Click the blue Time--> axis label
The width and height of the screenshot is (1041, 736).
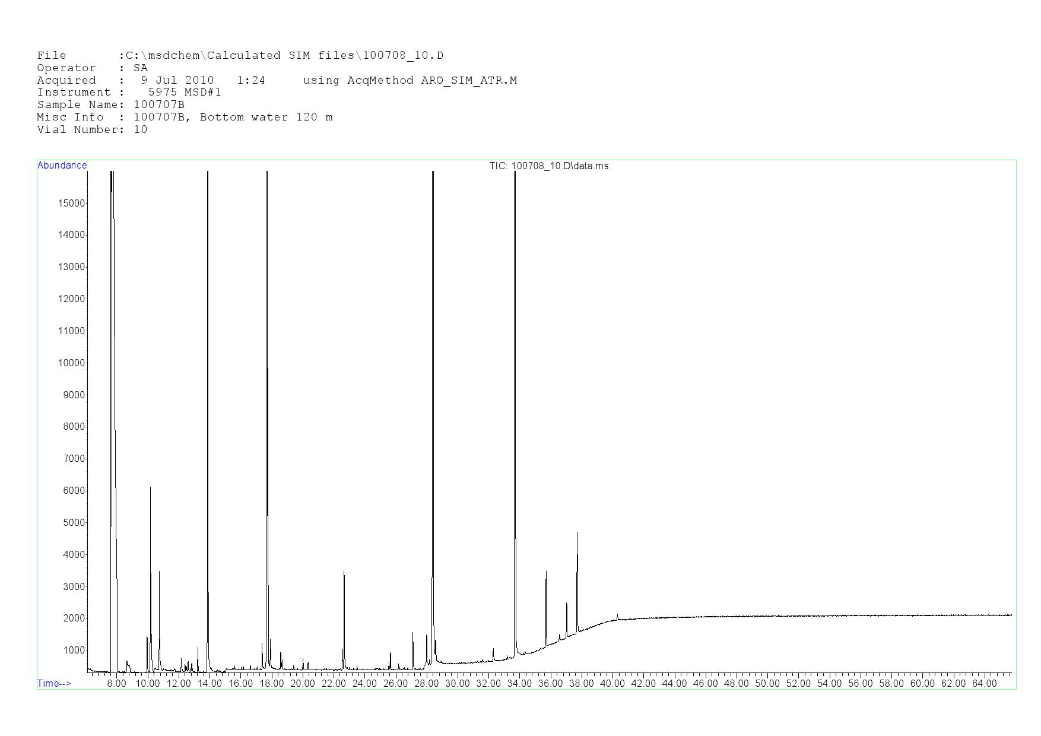point(54,684)
